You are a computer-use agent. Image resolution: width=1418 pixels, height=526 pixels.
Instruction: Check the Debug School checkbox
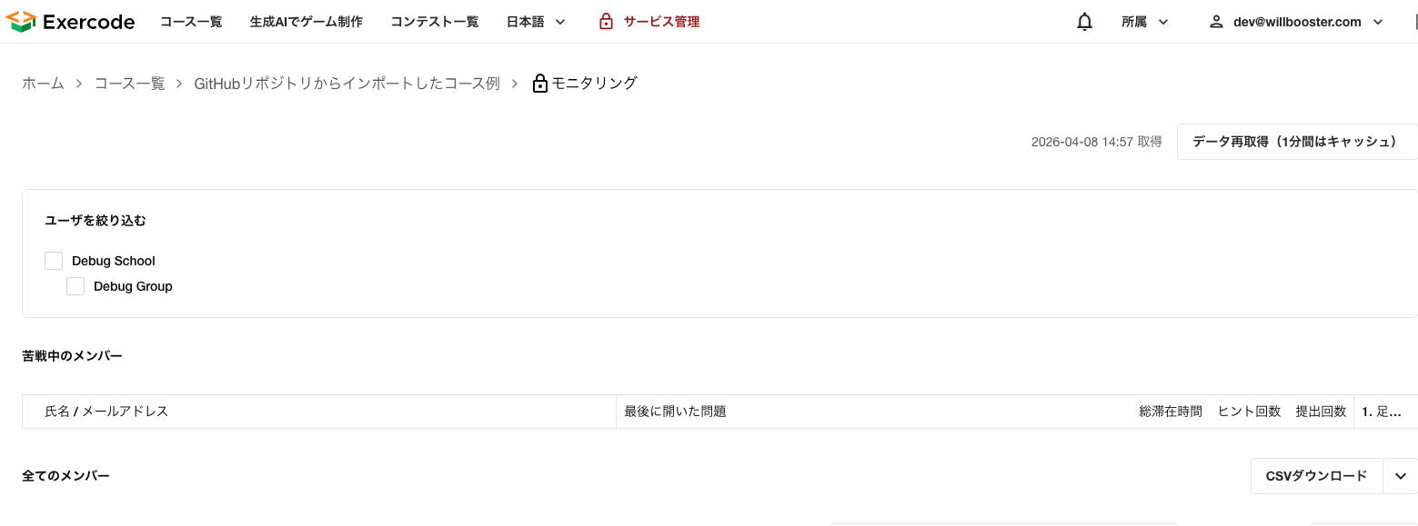pos(54,261)
